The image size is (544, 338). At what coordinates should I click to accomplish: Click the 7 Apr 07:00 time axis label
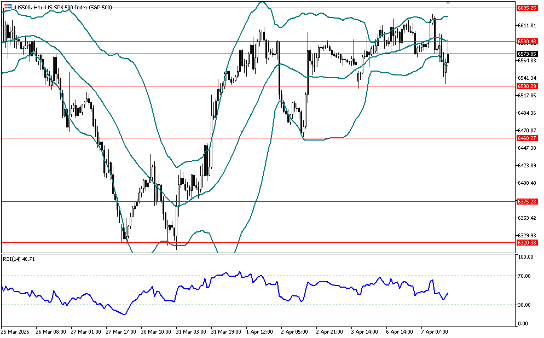(x=435, y=331)
